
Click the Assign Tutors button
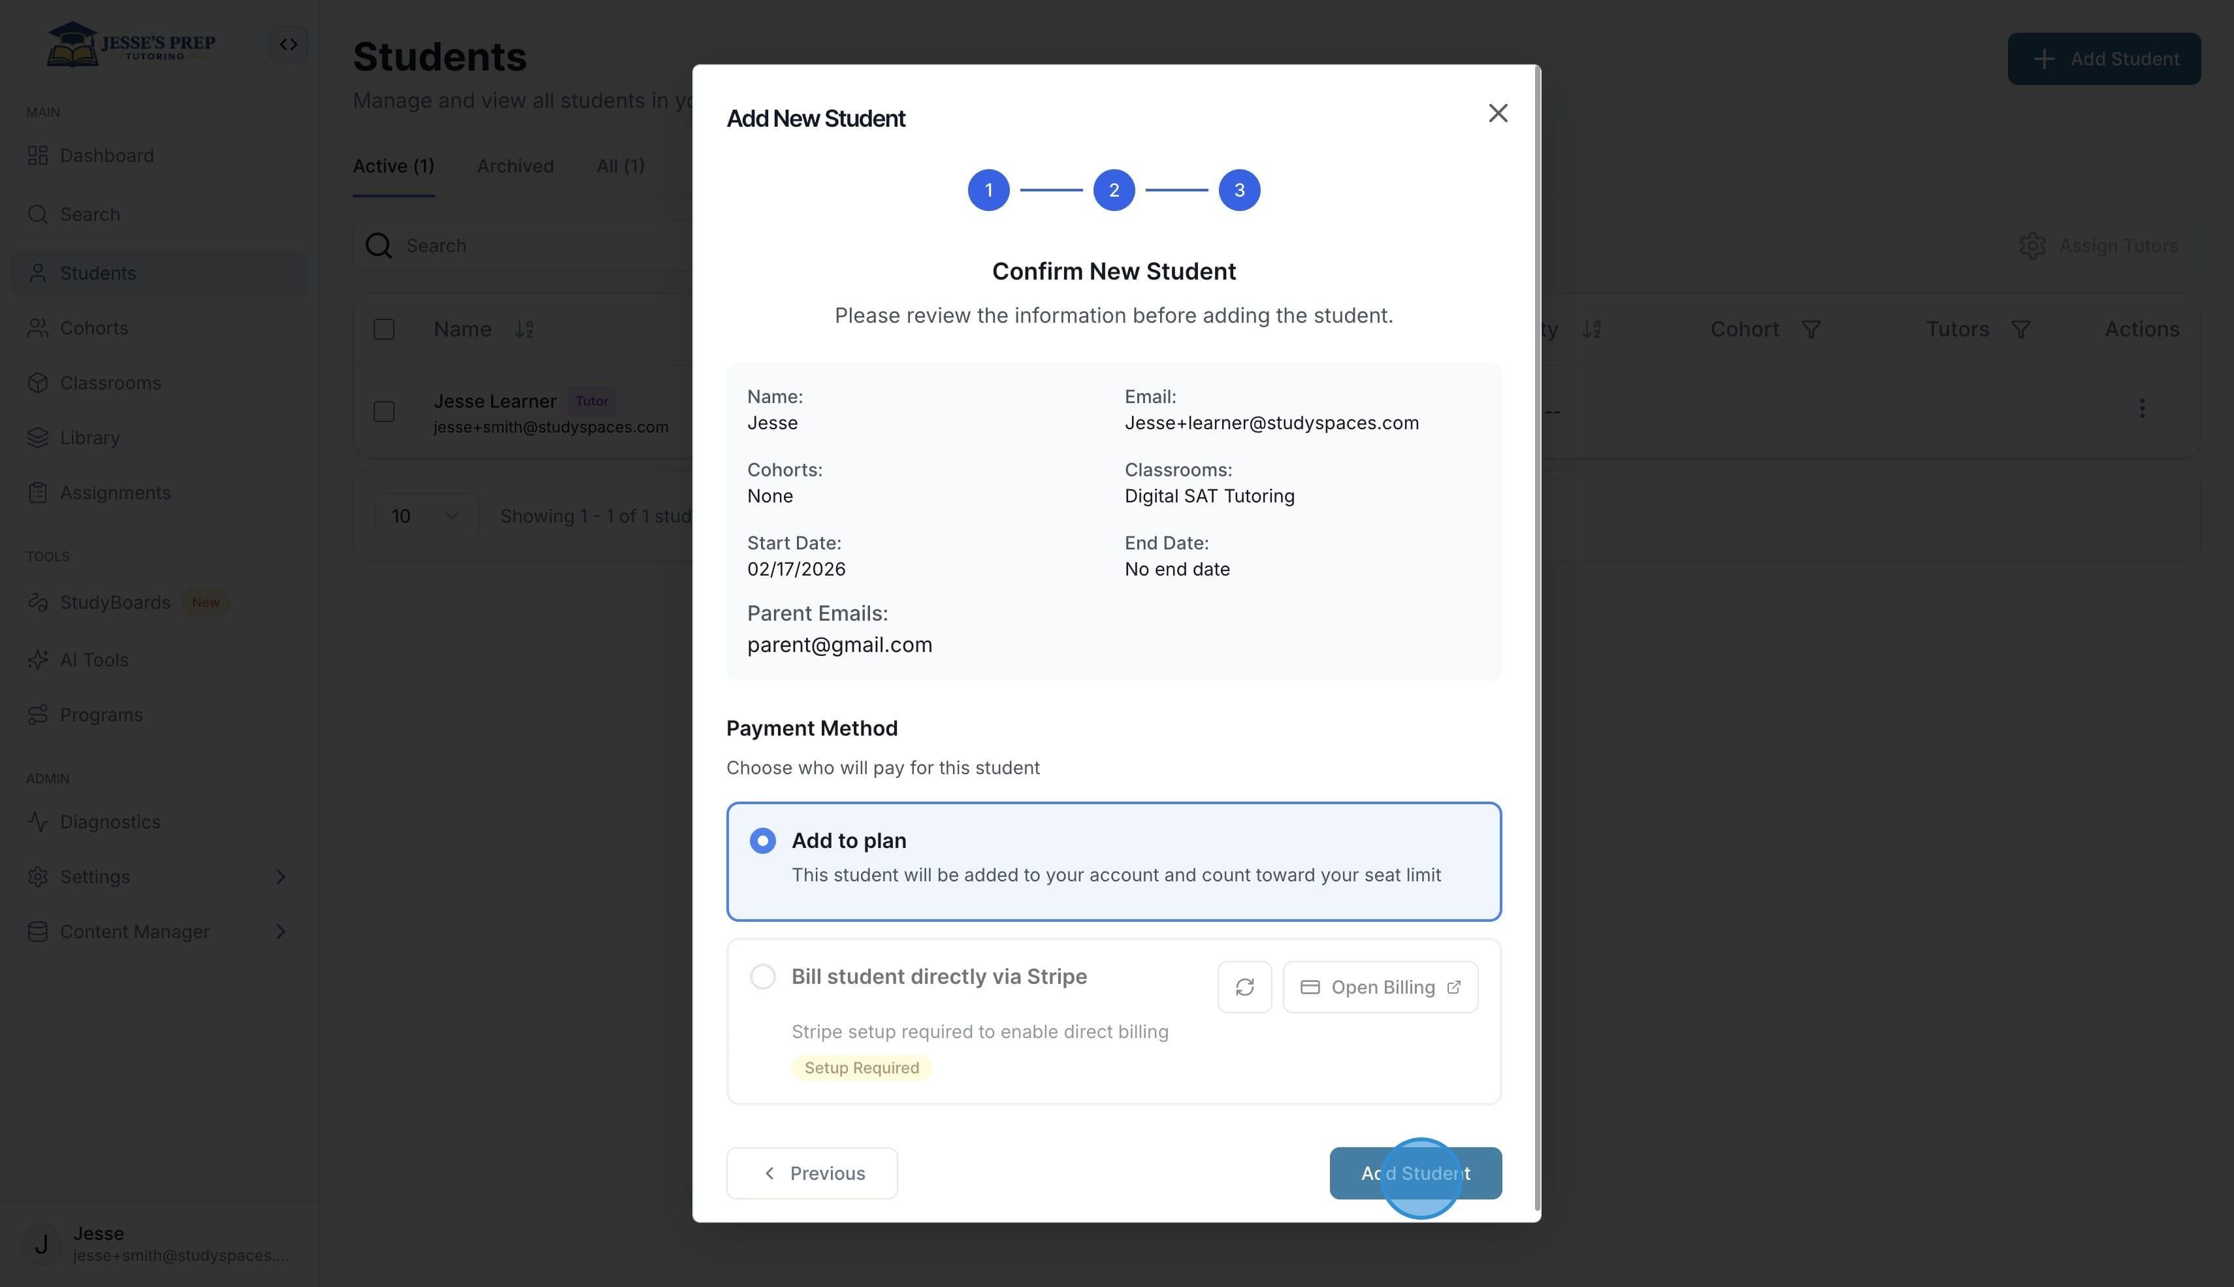2098,246
